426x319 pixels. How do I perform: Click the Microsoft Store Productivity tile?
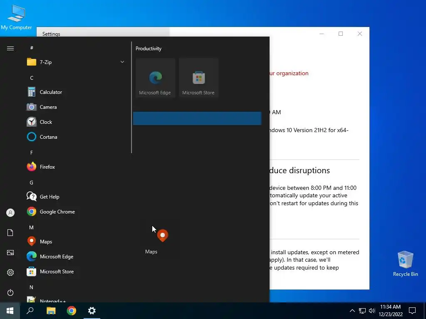(x=198, y=78)
